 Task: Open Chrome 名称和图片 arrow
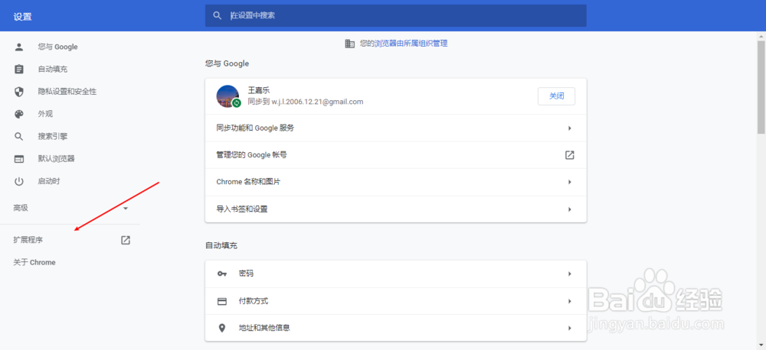pos(570,183)
